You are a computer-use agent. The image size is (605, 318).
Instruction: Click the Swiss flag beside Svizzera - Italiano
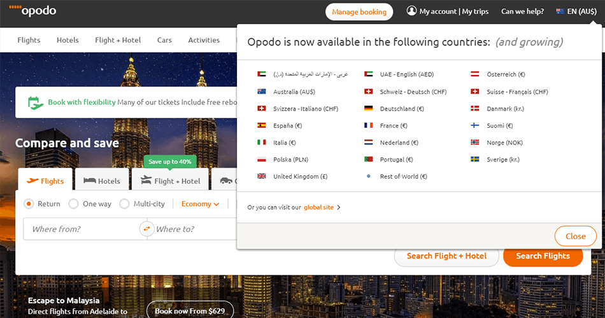click(262, 108)
